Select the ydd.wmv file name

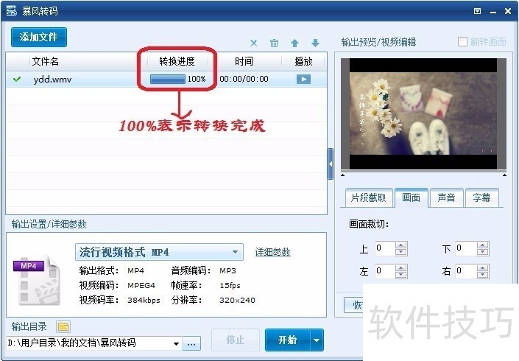(x=52, y=80)
